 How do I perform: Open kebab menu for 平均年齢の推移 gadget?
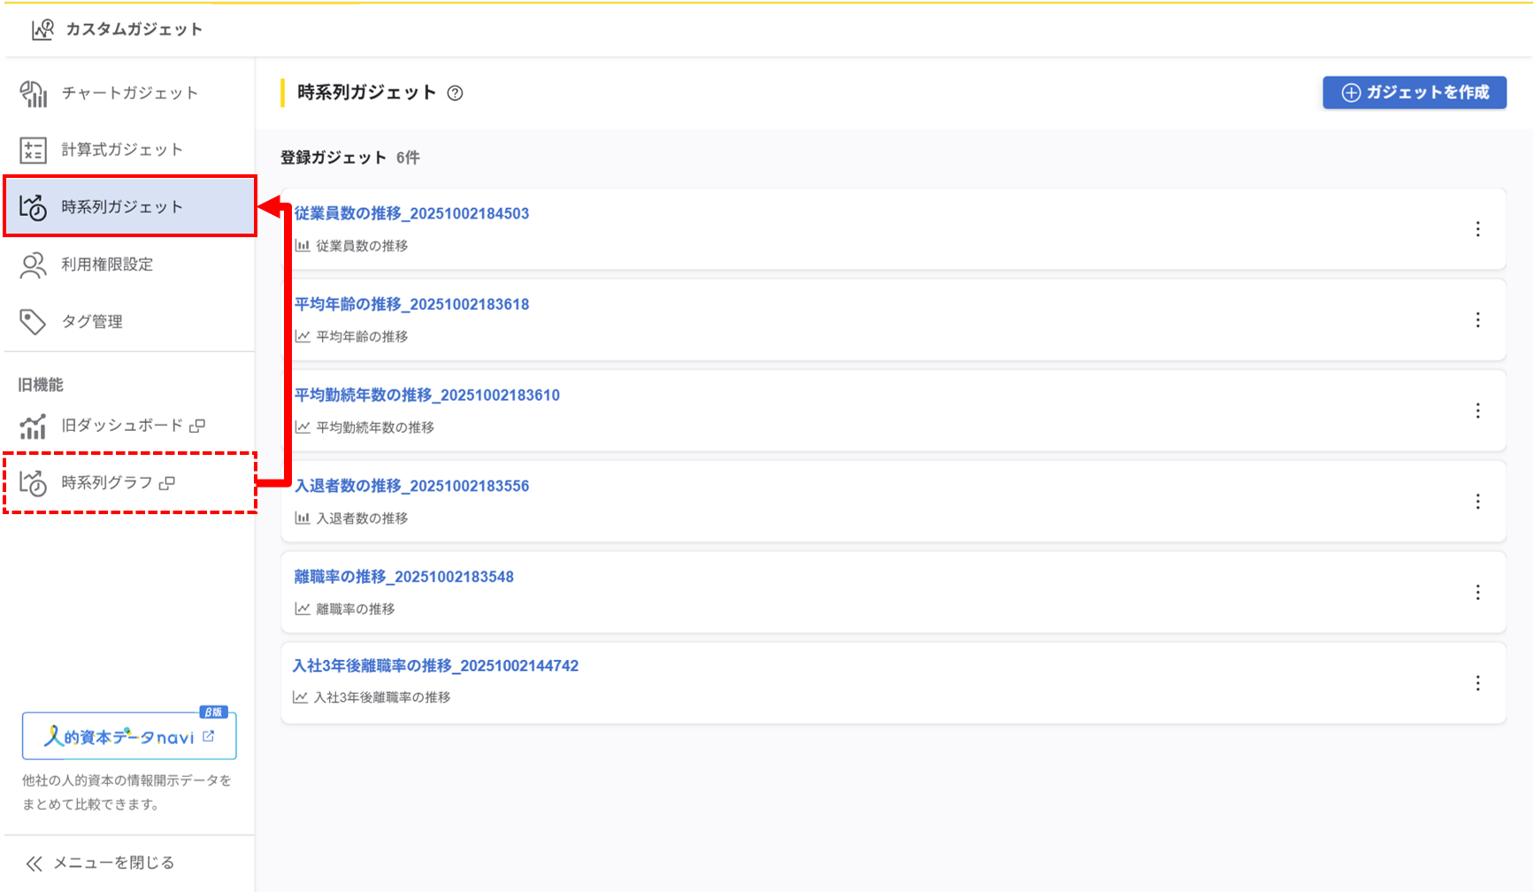(1477, 320)
